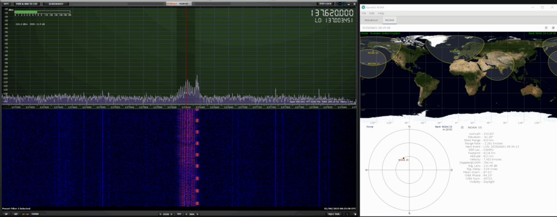Screen dimensions: 557x217
Task: Click the module close icon beside options
Action: tap(553, 28)
